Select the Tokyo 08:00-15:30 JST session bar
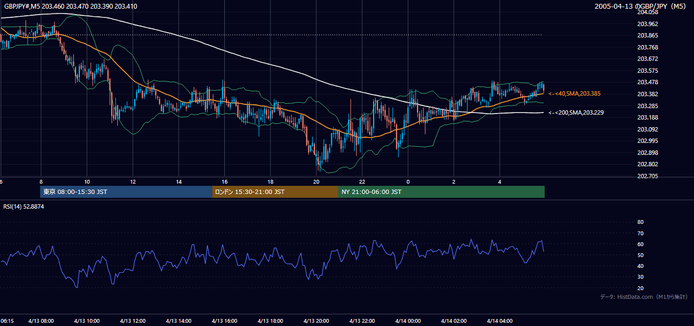This screenshot has width=694, height=326. pyautogui.click(x=126, y=192)
